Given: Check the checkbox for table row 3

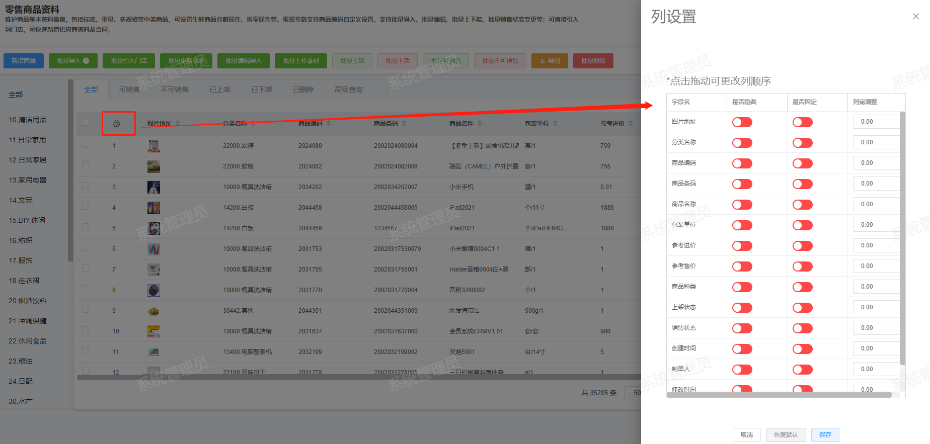Looking at the screenshot, I should point(86,186).
